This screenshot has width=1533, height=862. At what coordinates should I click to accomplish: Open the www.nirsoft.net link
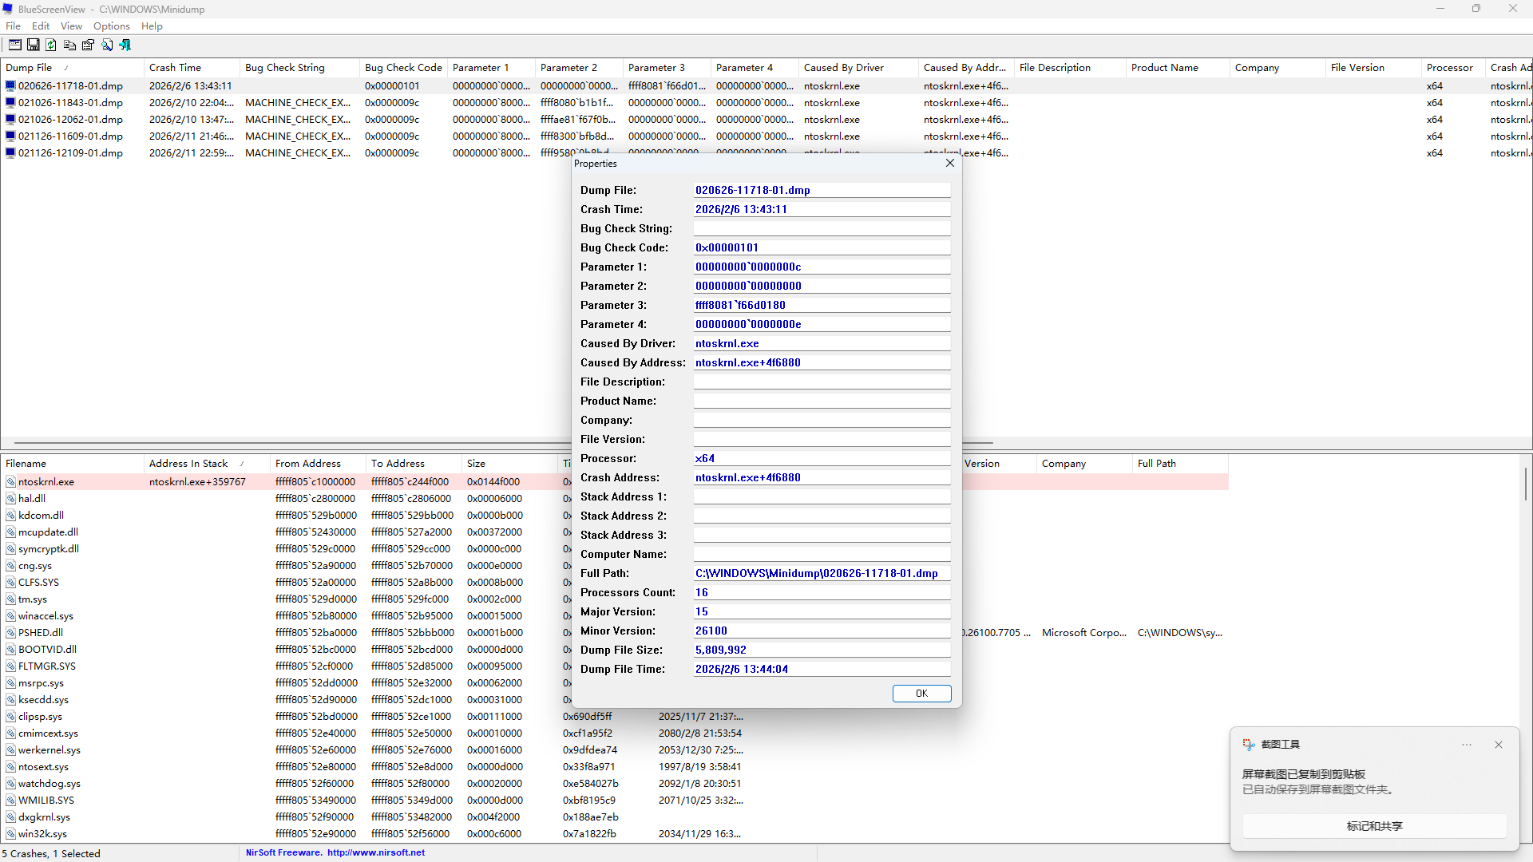375,853
